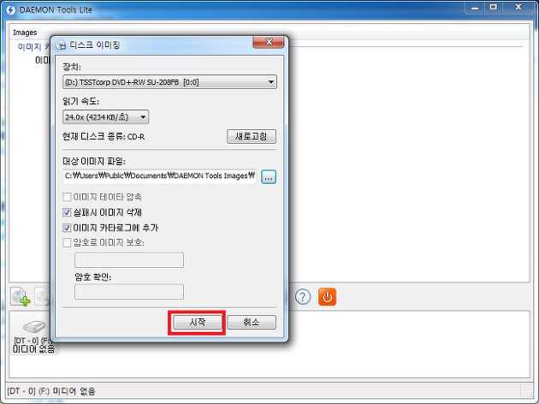539x404 pixels.
Task: Open the 장치 device dropdown
Action: tap(169, 82)
